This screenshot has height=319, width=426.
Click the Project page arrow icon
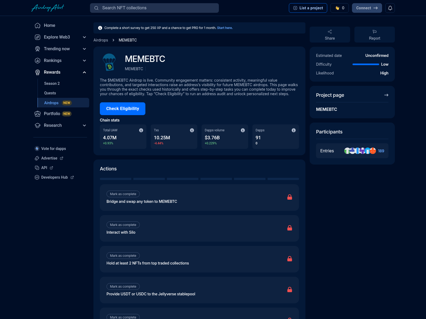click(x=386, y=95)
